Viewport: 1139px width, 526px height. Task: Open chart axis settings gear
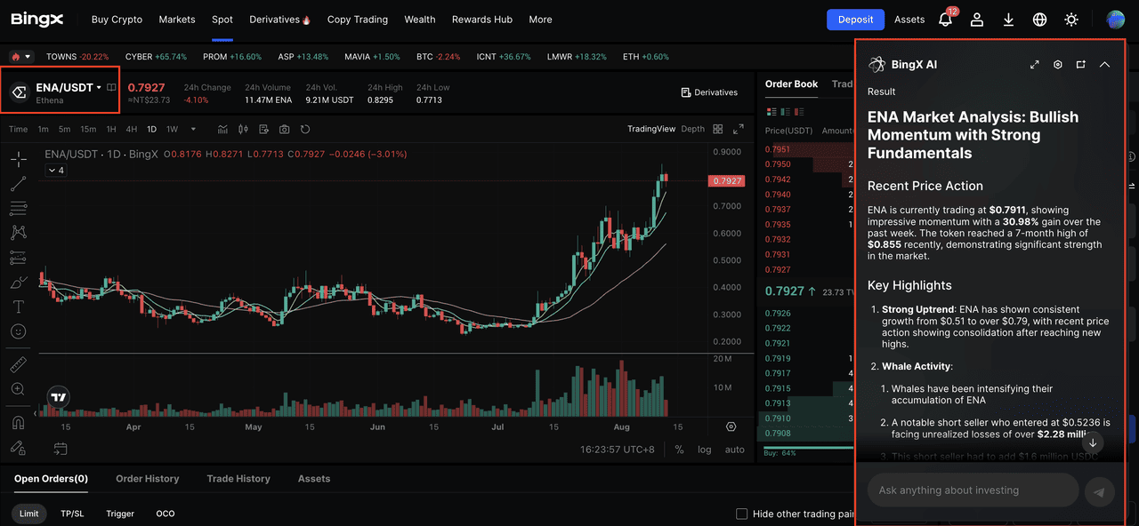coord(731,427)
